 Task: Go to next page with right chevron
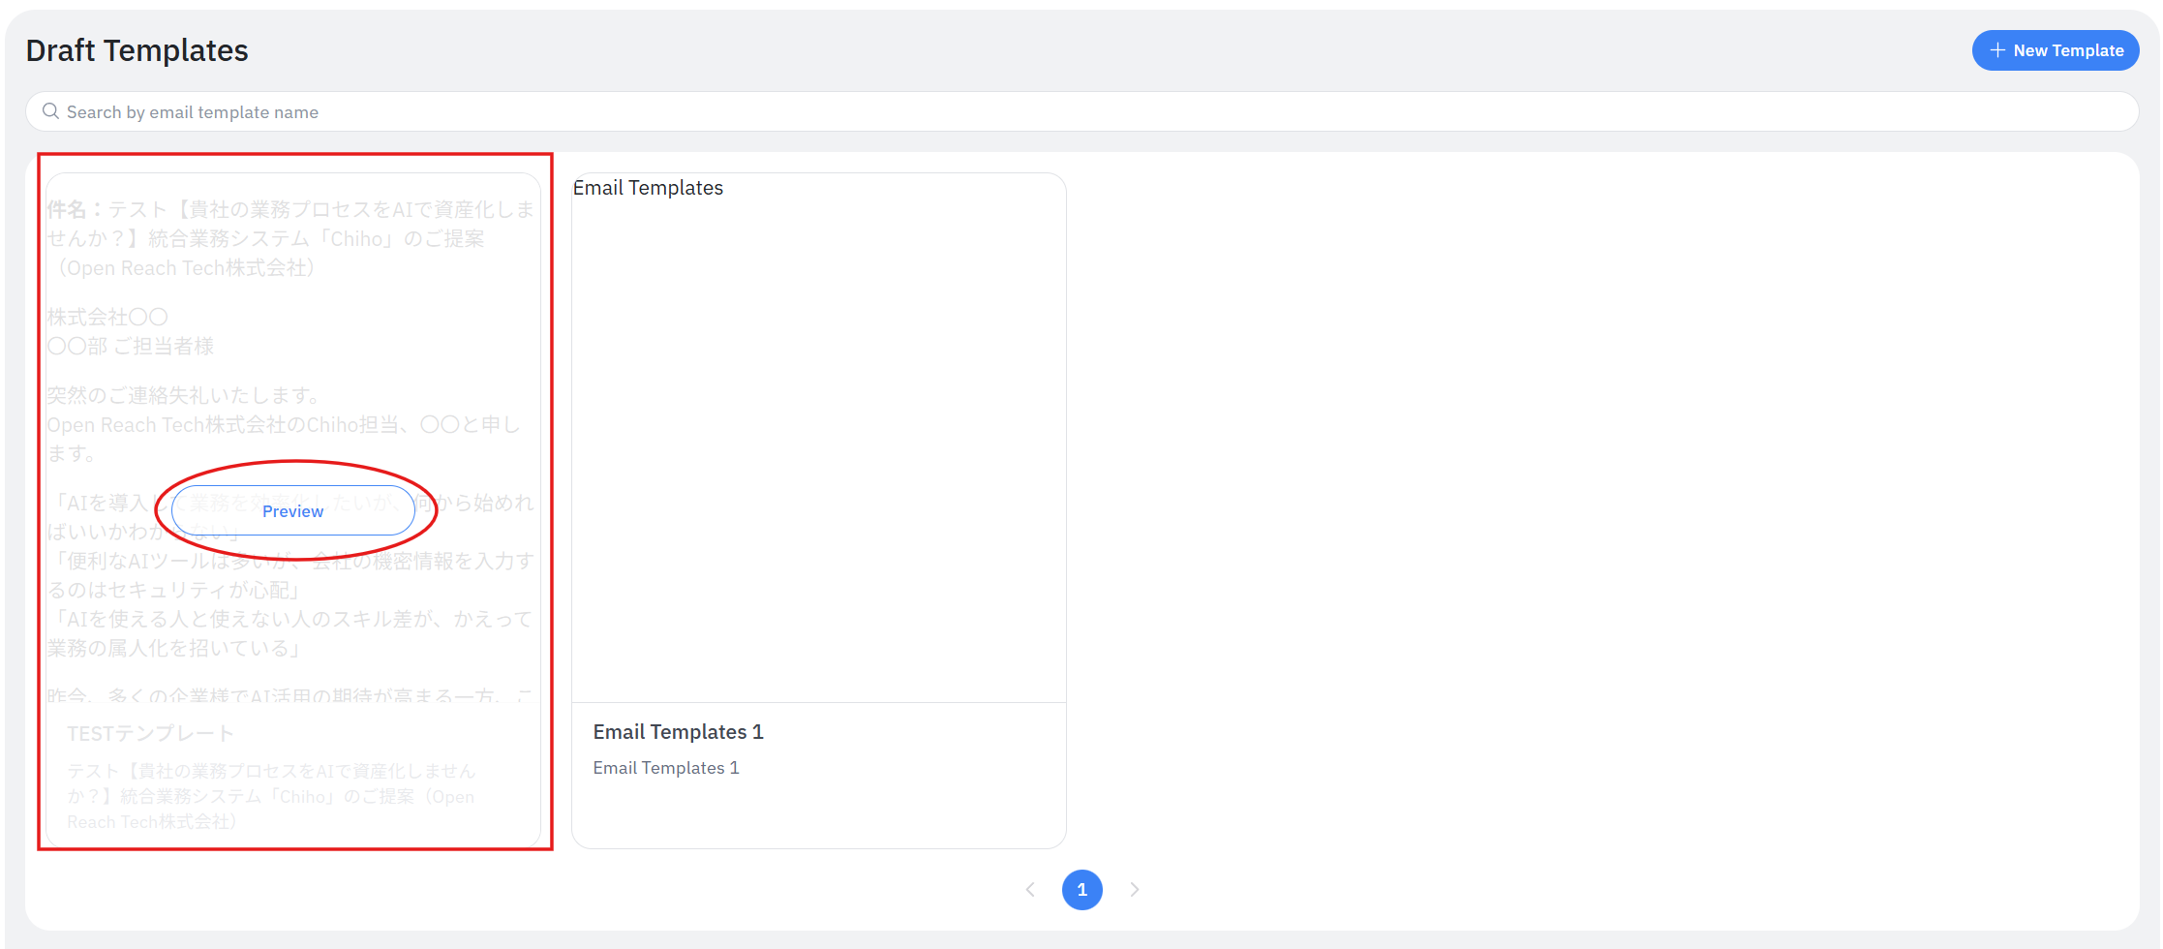[1134, 890]
